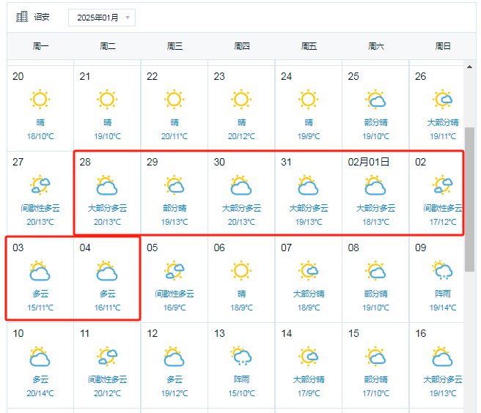
Task: Click the 17/9℃ temperature on day 14
Action: tap(309, 393)
